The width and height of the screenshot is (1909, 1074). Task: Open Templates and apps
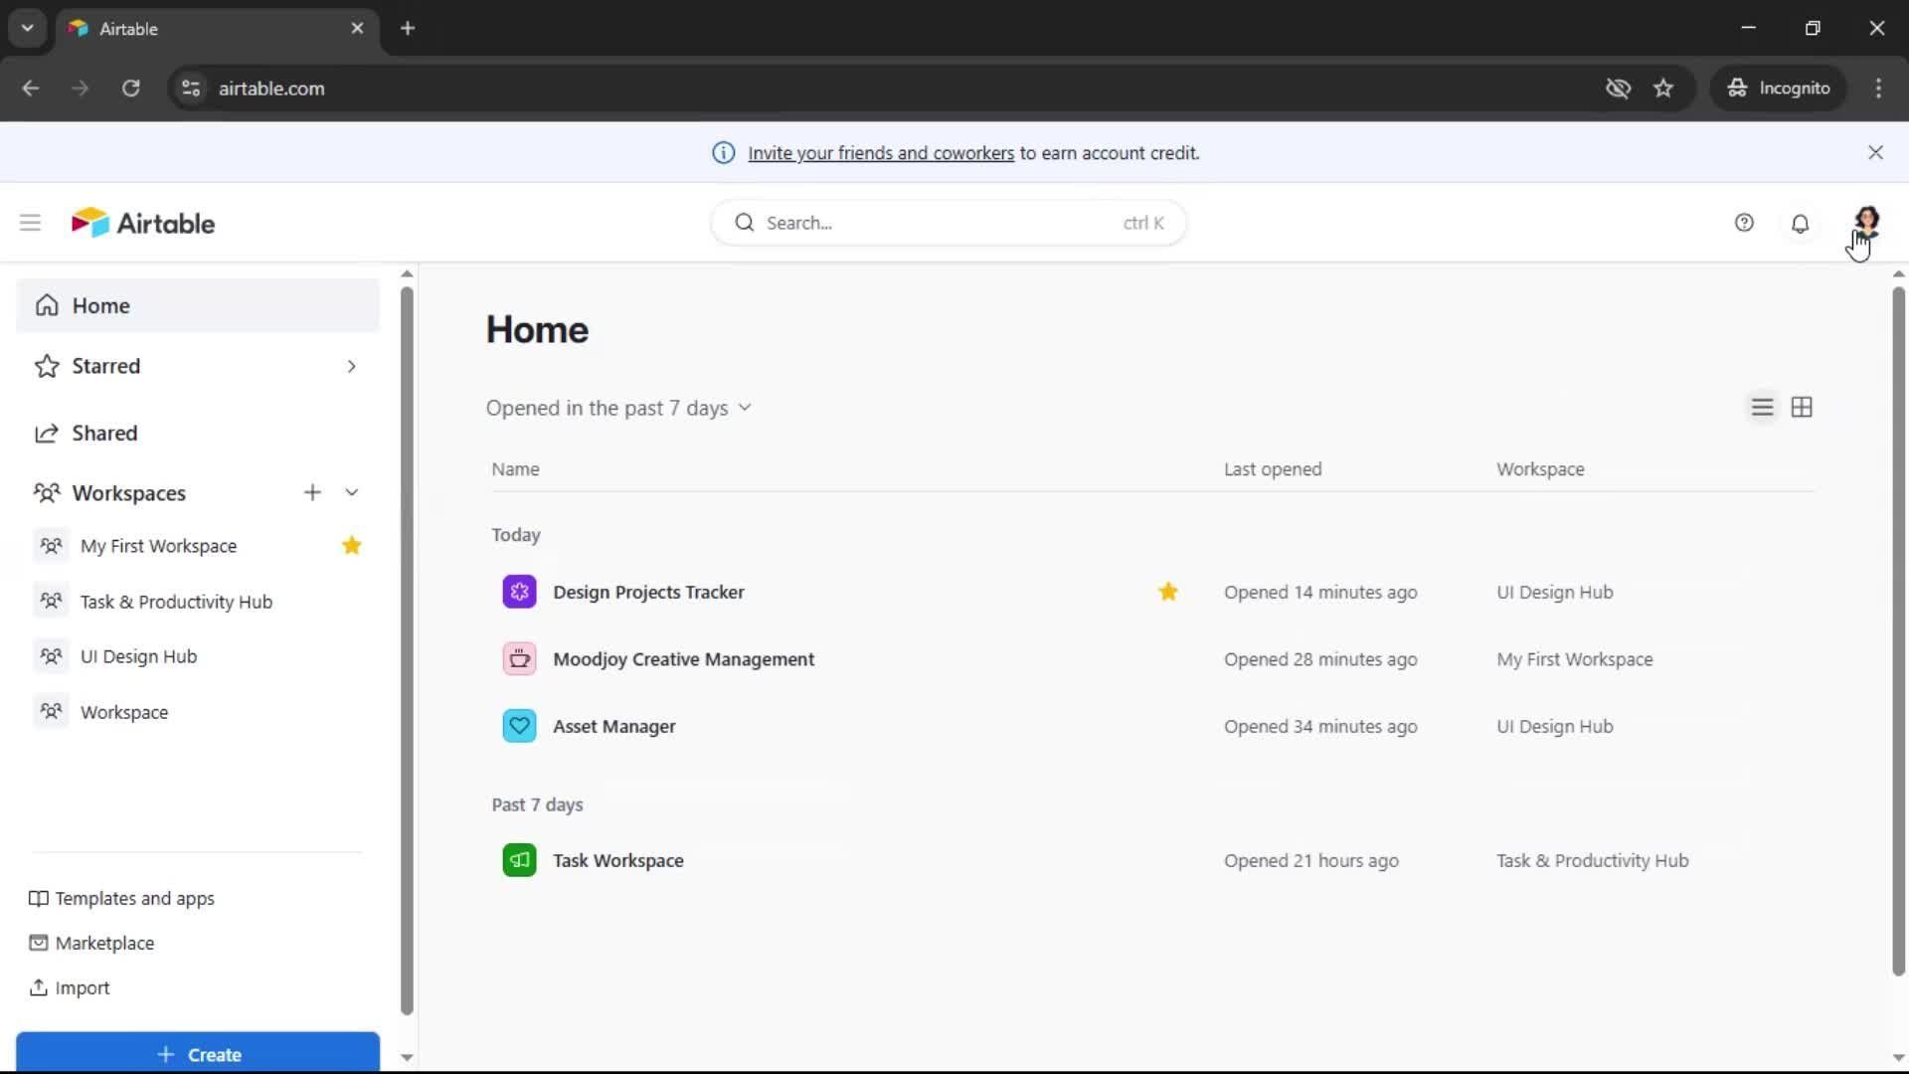[134, 898]
